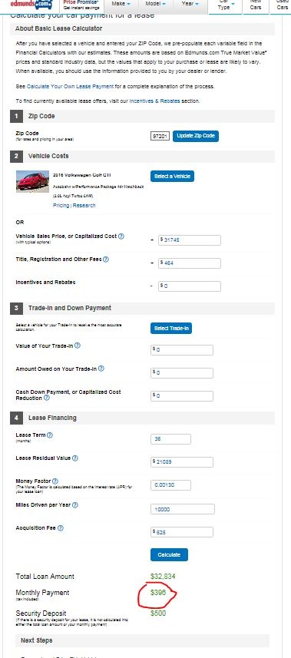Expand the Model dropdown
The height and width of the screenshot is (658, 291).
(155, 4)
